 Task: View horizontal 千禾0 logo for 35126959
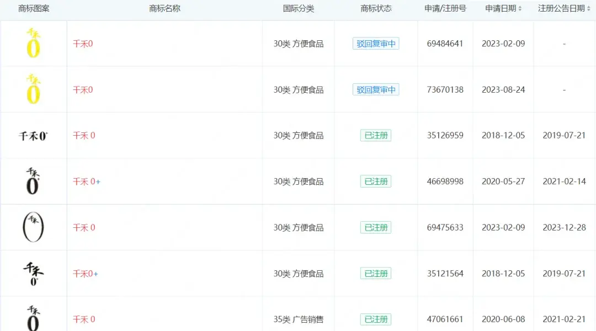[34, 136]
